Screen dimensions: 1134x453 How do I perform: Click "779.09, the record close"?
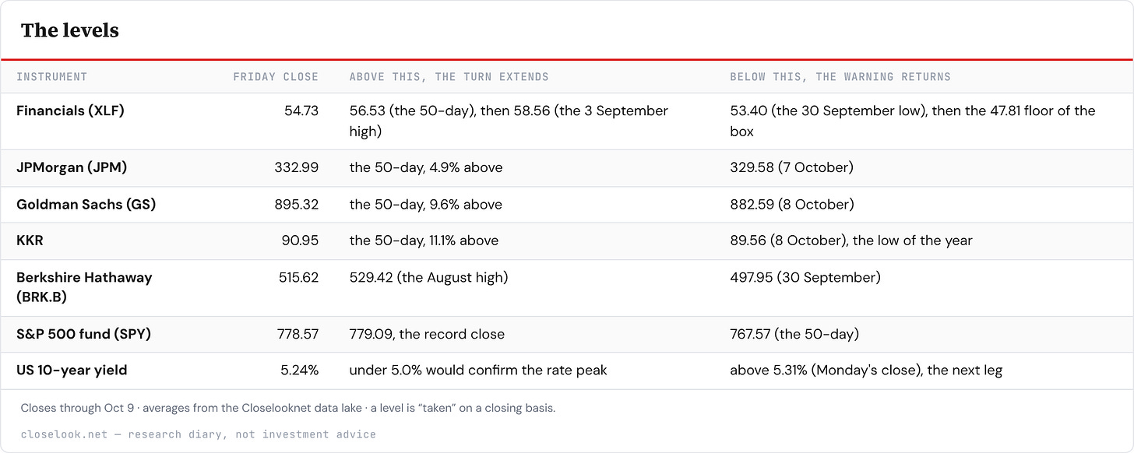coord(427,334)
